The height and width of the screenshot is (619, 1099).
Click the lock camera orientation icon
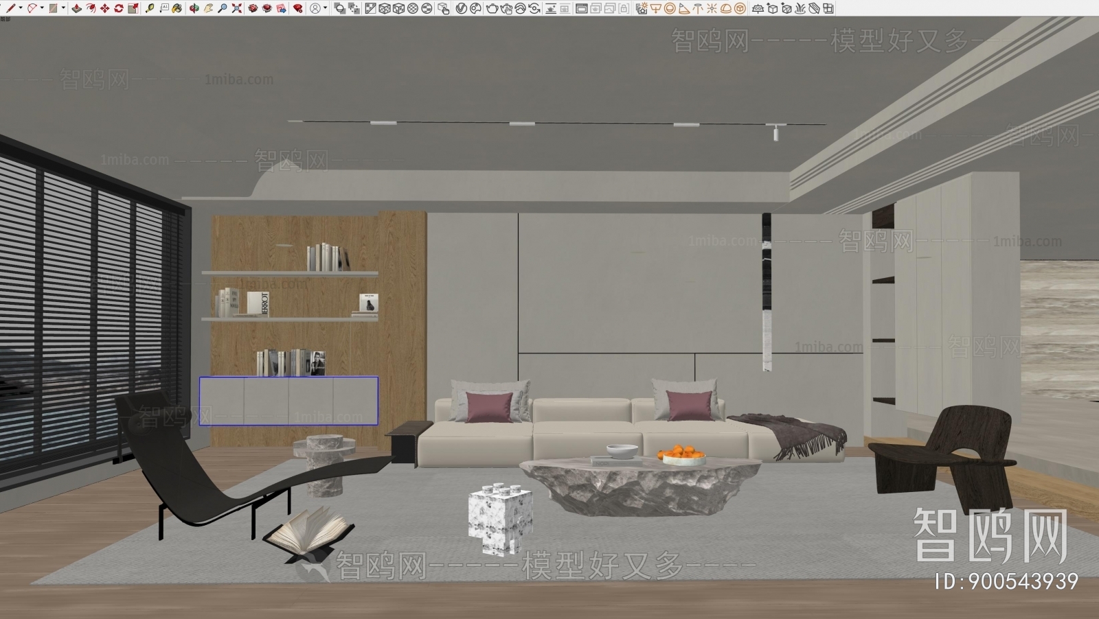[623, 8]
